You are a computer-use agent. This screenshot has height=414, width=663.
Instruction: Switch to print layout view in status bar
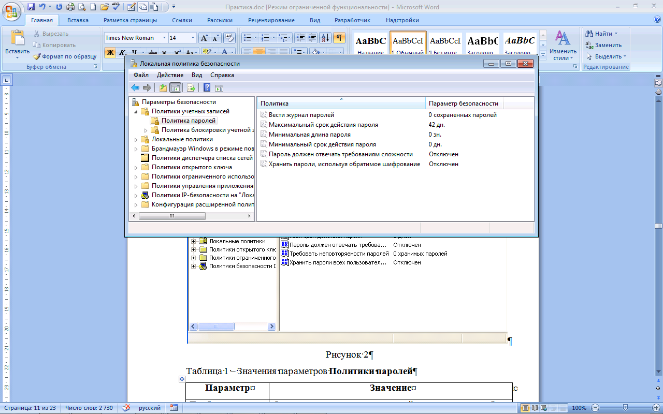click(525, 408)
